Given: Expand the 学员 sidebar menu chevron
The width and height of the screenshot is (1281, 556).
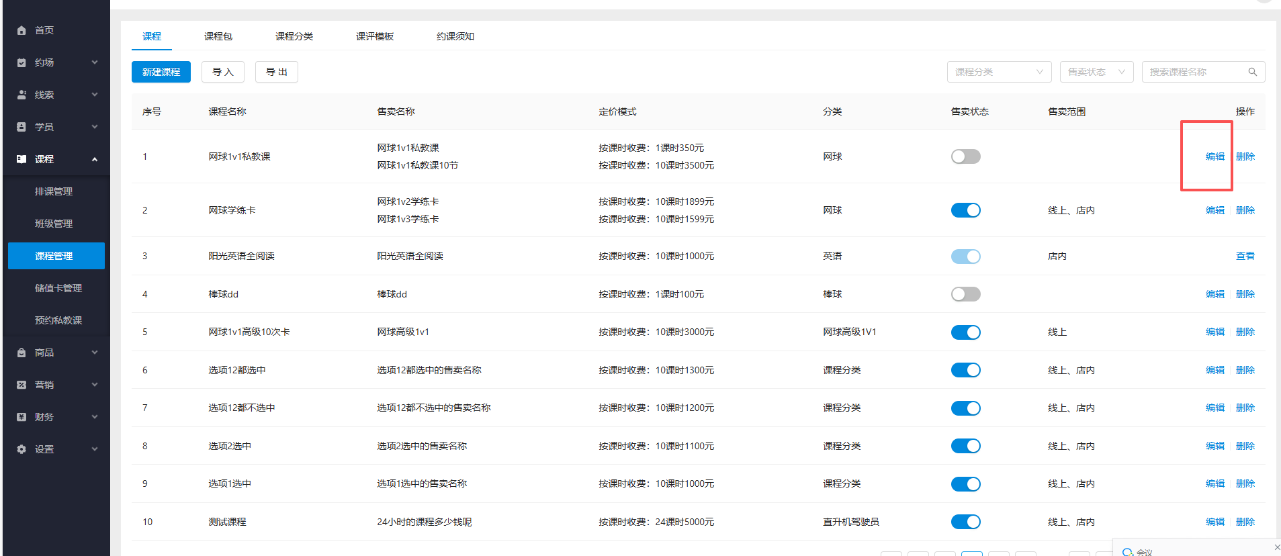Looking at the screenshot, I should [95, 127].
